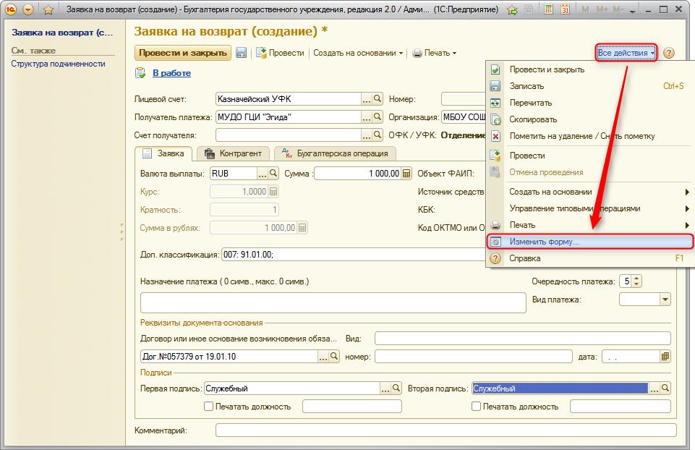Click Назначение платежа text area
Image resolution: width=695 pixels, height=450 pixels.
coord(333,303)
